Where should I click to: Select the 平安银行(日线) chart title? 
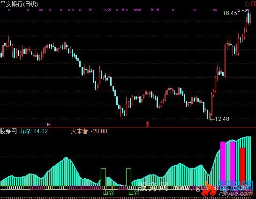click(x=19, y=4)
